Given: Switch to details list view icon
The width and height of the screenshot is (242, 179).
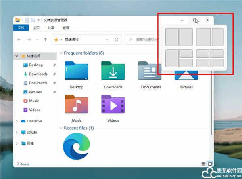Looking at the screenshot, I should (x=203, y=164).
